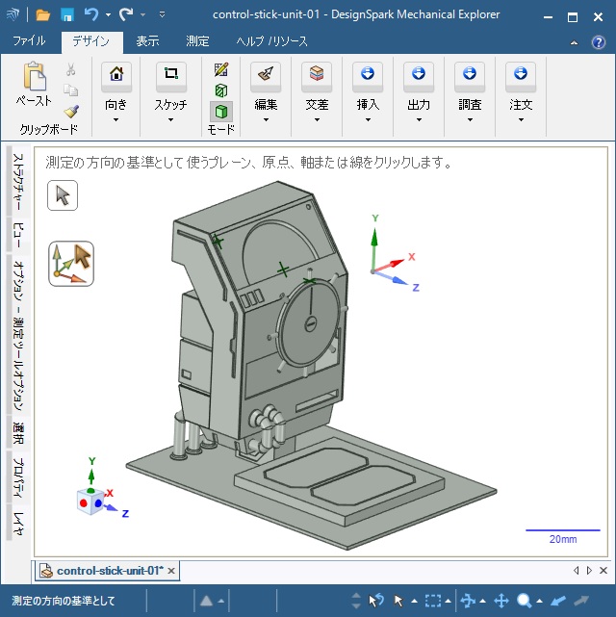Click the save floppy disk icon
The image size is (616, 617).
67,15
